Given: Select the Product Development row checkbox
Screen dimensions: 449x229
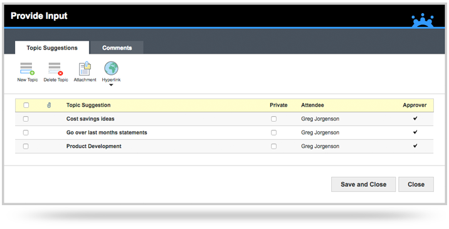Looking at the screenshot, I should tap(26, 146).
